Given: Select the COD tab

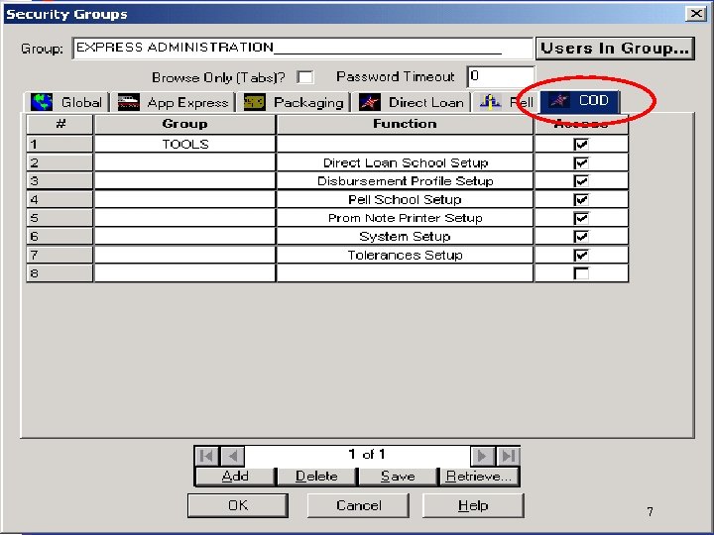Looking at the screenshot, I should [x=579, y=100].
